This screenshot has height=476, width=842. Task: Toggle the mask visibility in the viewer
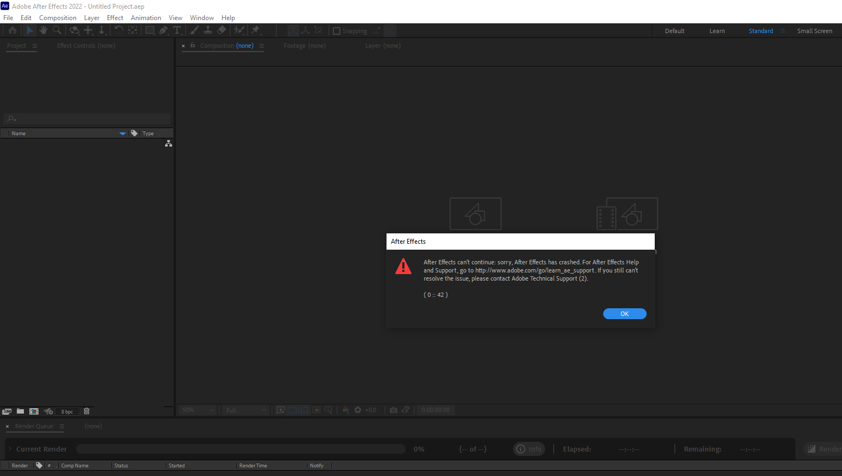305,410
